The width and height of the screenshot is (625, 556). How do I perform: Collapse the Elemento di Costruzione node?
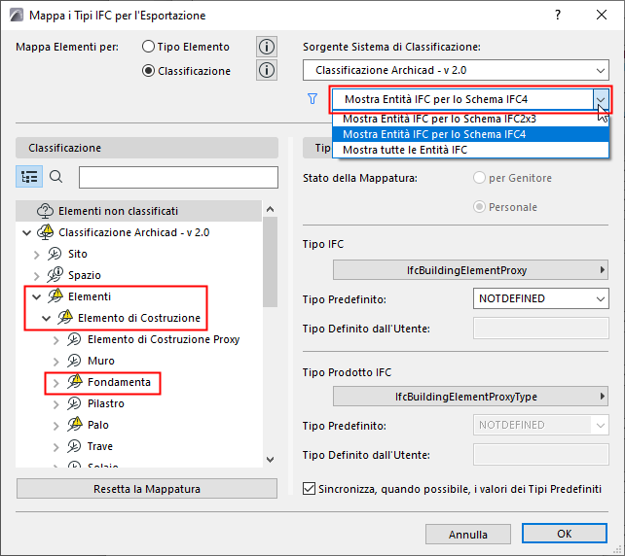[x=46, y=319]
